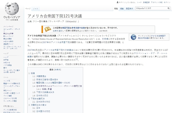Open the 慰安婦 link in intro paragraph
This screenshot has width=172, height=113.
[x=105, y=39]
